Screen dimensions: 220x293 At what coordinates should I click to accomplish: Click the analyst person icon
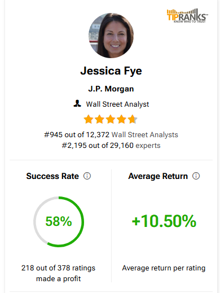point(77,104)
